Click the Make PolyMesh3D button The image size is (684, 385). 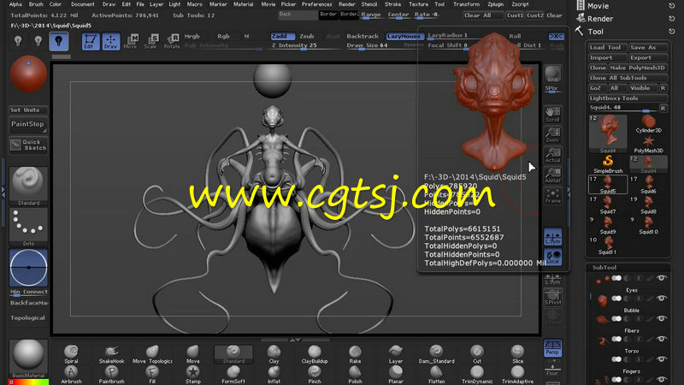[x=637, y=68]
